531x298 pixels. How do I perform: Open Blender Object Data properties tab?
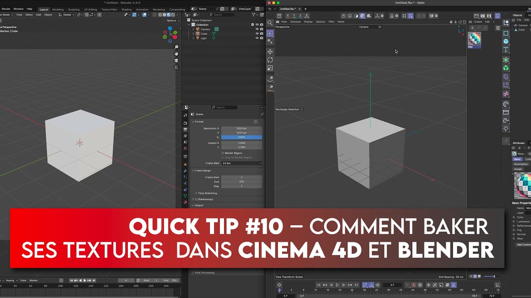point(185,196)
